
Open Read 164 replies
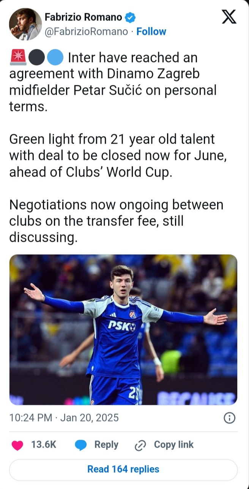(x=123, y=469)
